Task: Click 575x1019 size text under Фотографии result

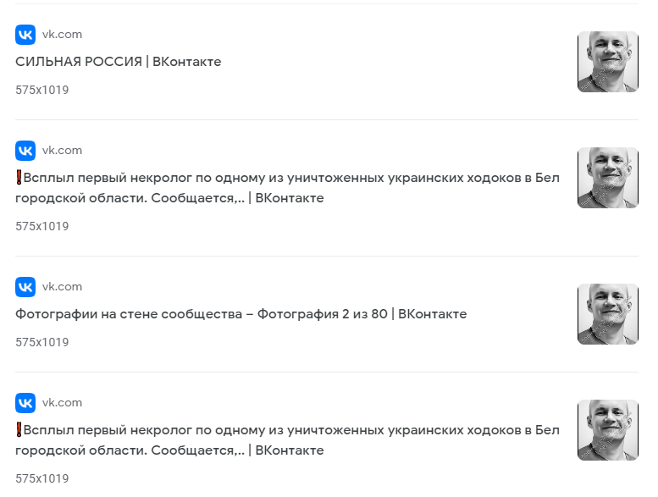Action: coord(42,342)
